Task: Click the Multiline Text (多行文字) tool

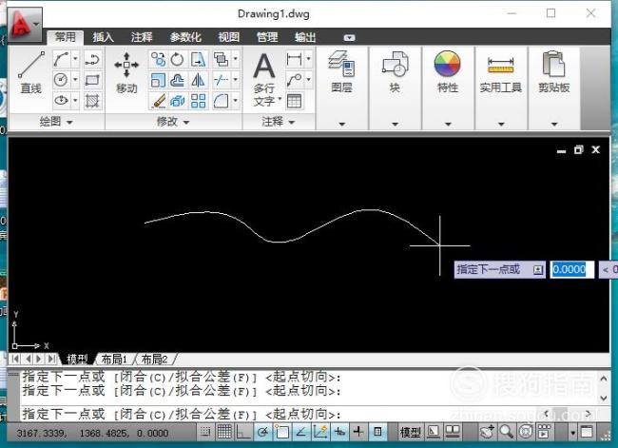Action: 264,79
